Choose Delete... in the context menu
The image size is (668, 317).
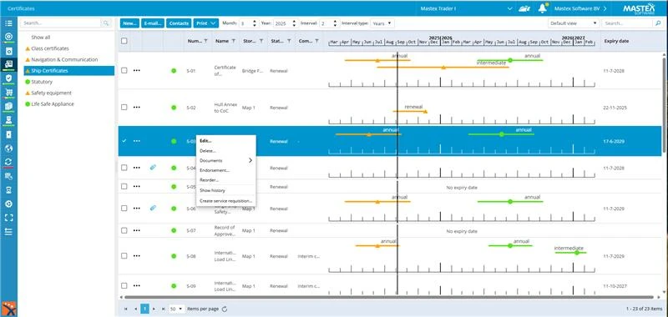pos(225,151)
